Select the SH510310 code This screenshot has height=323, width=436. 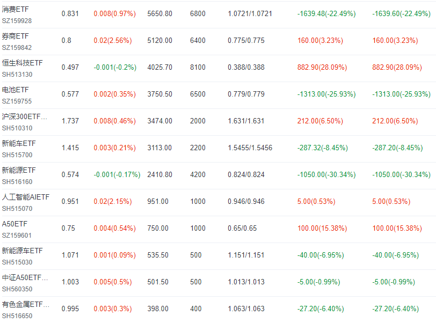click(17, 128)
